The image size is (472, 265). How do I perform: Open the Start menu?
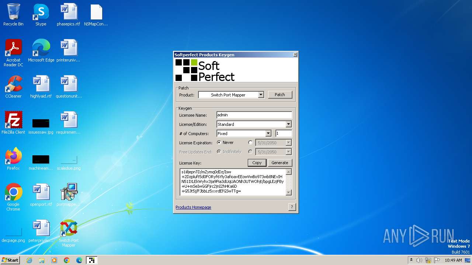(x=10, y=260)
